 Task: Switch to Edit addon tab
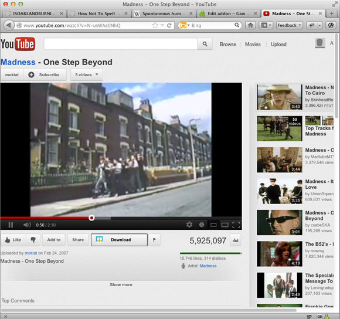pyautogui.click(x=229, y=13)
